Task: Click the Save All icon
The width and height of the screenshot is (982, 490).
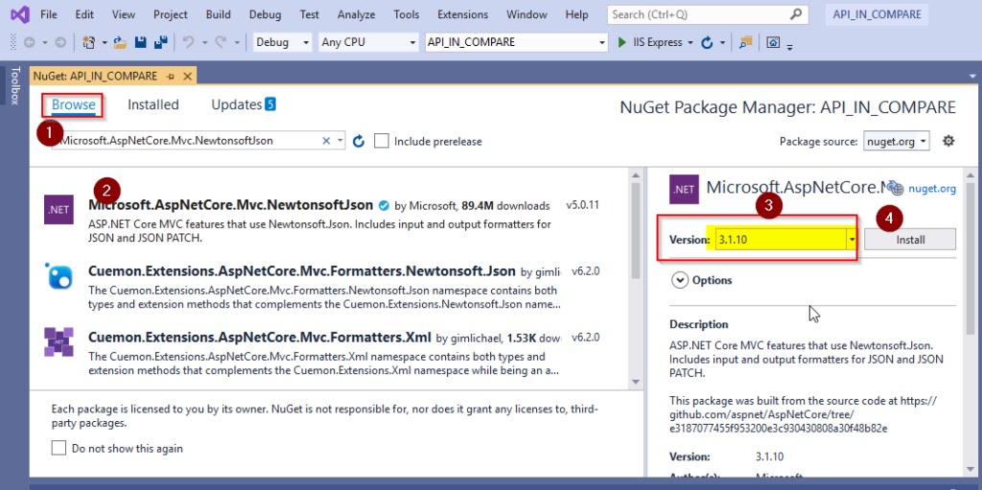Action: click(161, 42)
